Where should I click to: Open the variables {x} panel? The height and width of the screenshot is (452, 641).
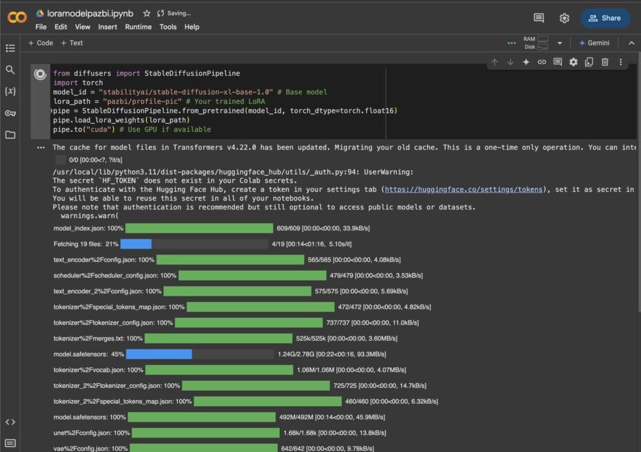(x=10, y=91)
